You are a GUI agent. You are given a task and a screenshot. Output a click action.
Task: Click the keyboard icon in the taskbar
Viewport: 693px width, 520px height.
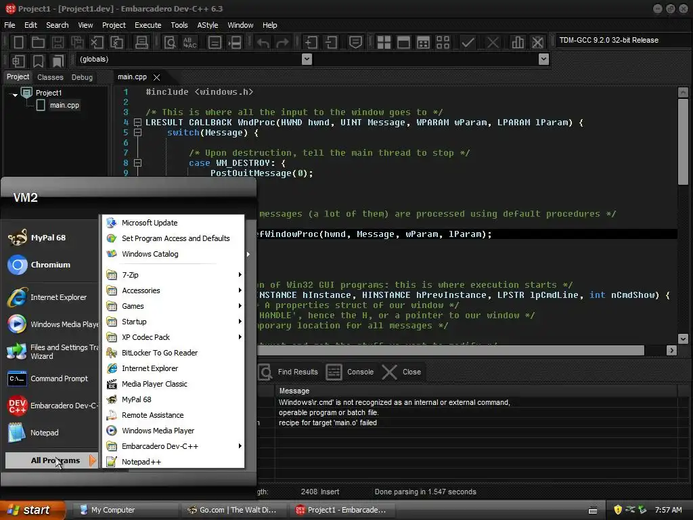[x=593, y=511]
